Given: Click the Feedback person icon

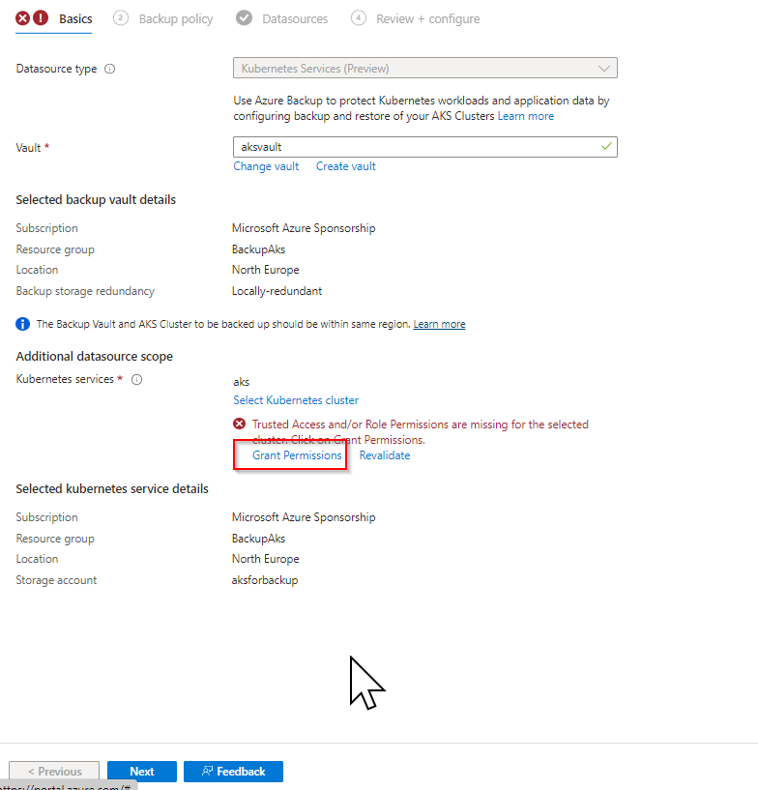Looking at the screenshot, I should point(207,771).
